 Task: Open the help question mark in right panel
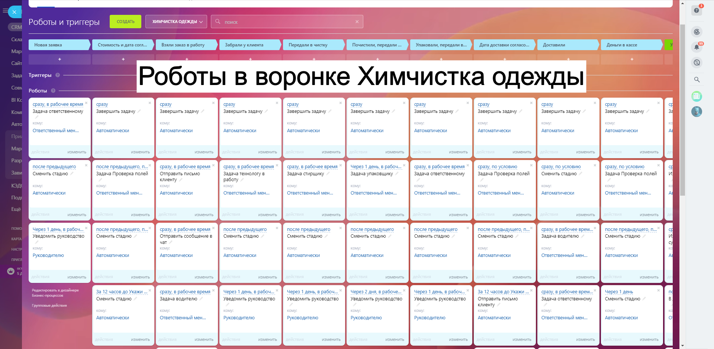pyautogui.click(x=697, y=10)
